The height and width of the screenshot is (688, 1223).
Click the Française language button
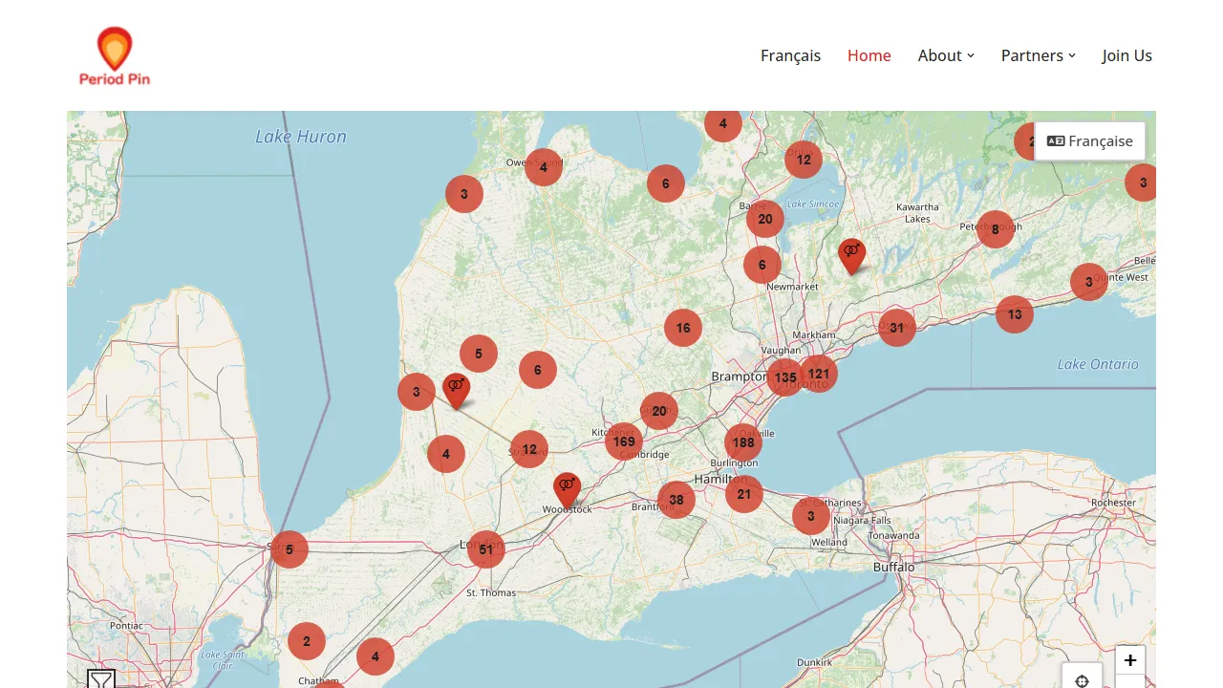pos(1089,140)
